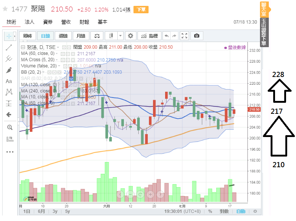
Task: Expand crosshair cursor tool options arrow
Action: tap(15, 36)
